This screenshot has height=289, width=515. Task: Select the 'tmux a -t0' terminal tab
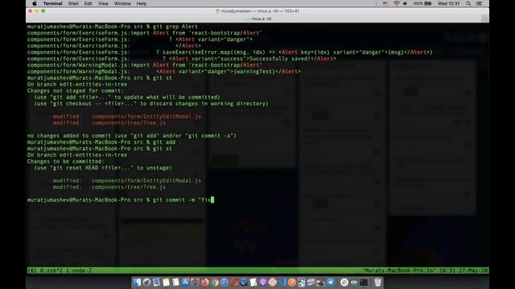[x=257, y=18]
